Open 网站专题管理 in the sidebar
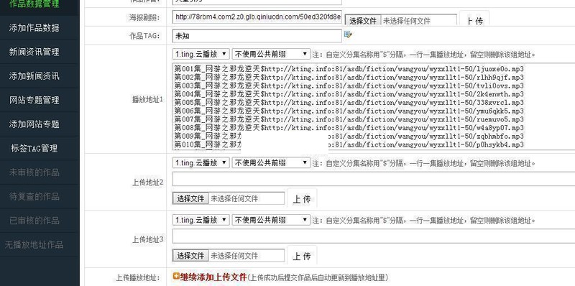The height and width of the screenshot is (286, 575). tap(34, 100)
